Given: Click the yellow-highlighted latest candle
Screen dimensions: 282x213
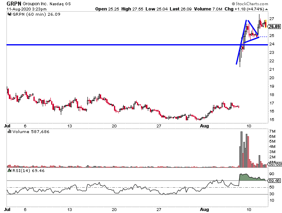Looking at the screenshot, I should pos(265,24).
